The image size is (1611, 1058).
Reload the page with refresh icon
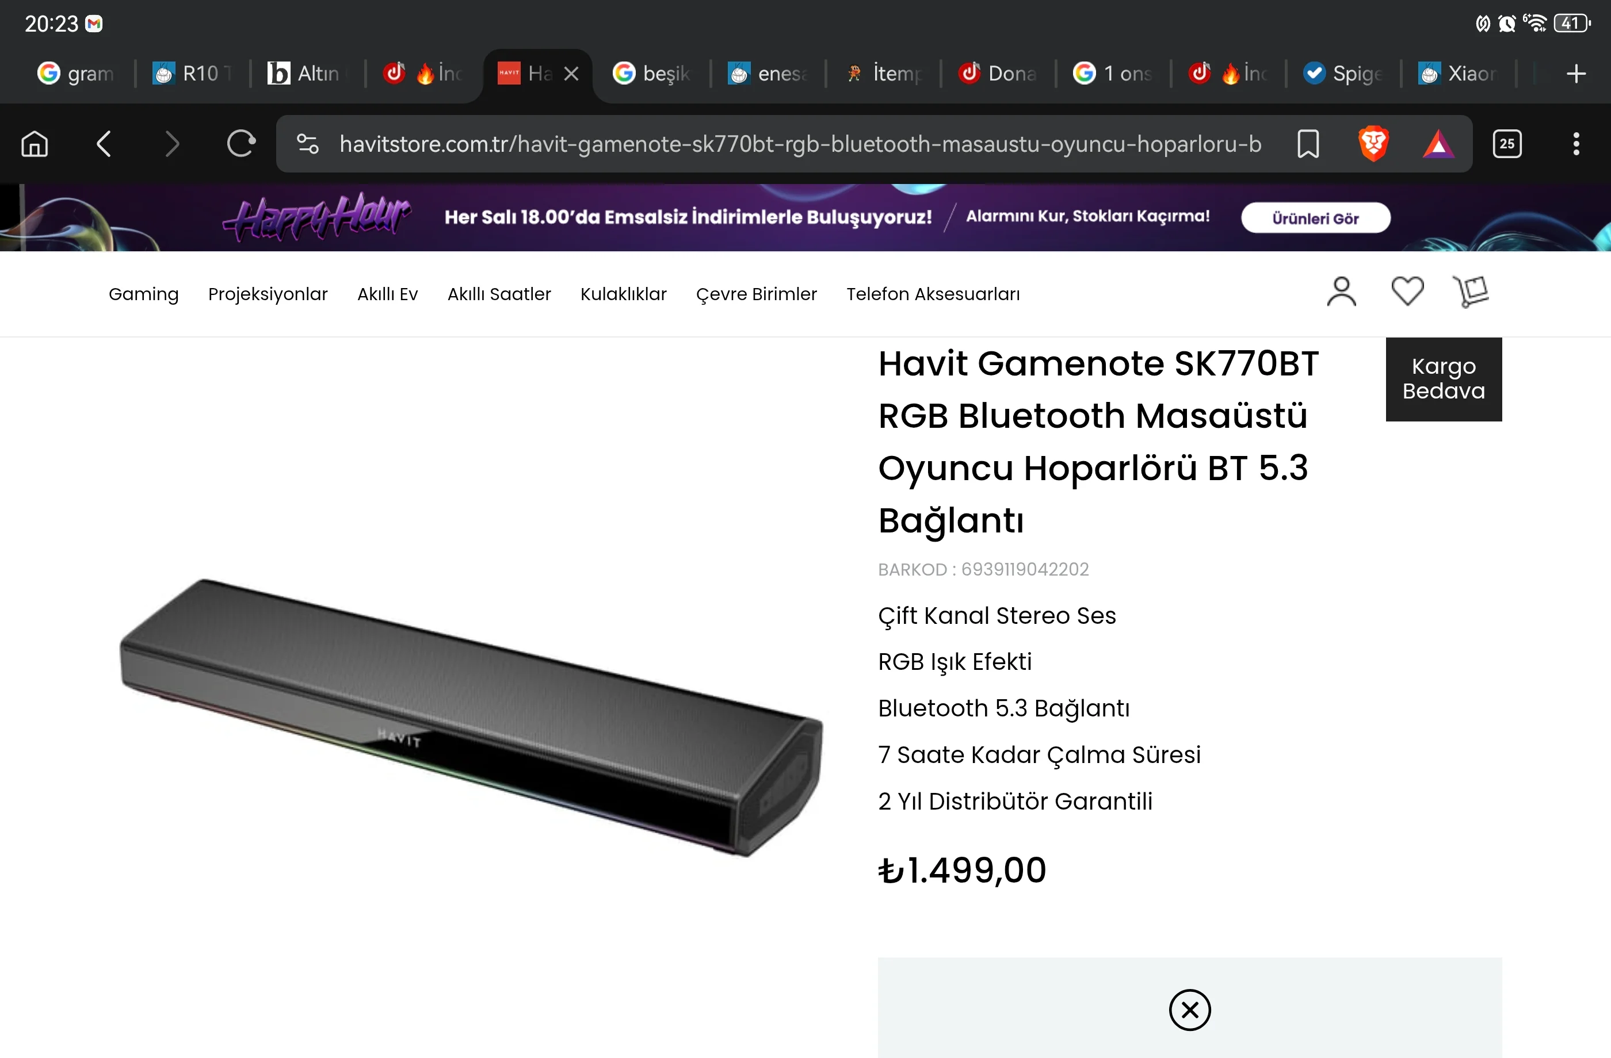point(241,143)
